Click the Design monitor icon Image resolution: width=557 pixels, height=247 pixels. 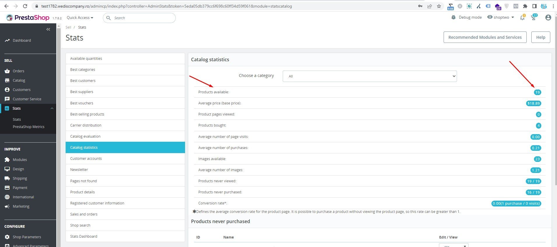tap(7, 169)
